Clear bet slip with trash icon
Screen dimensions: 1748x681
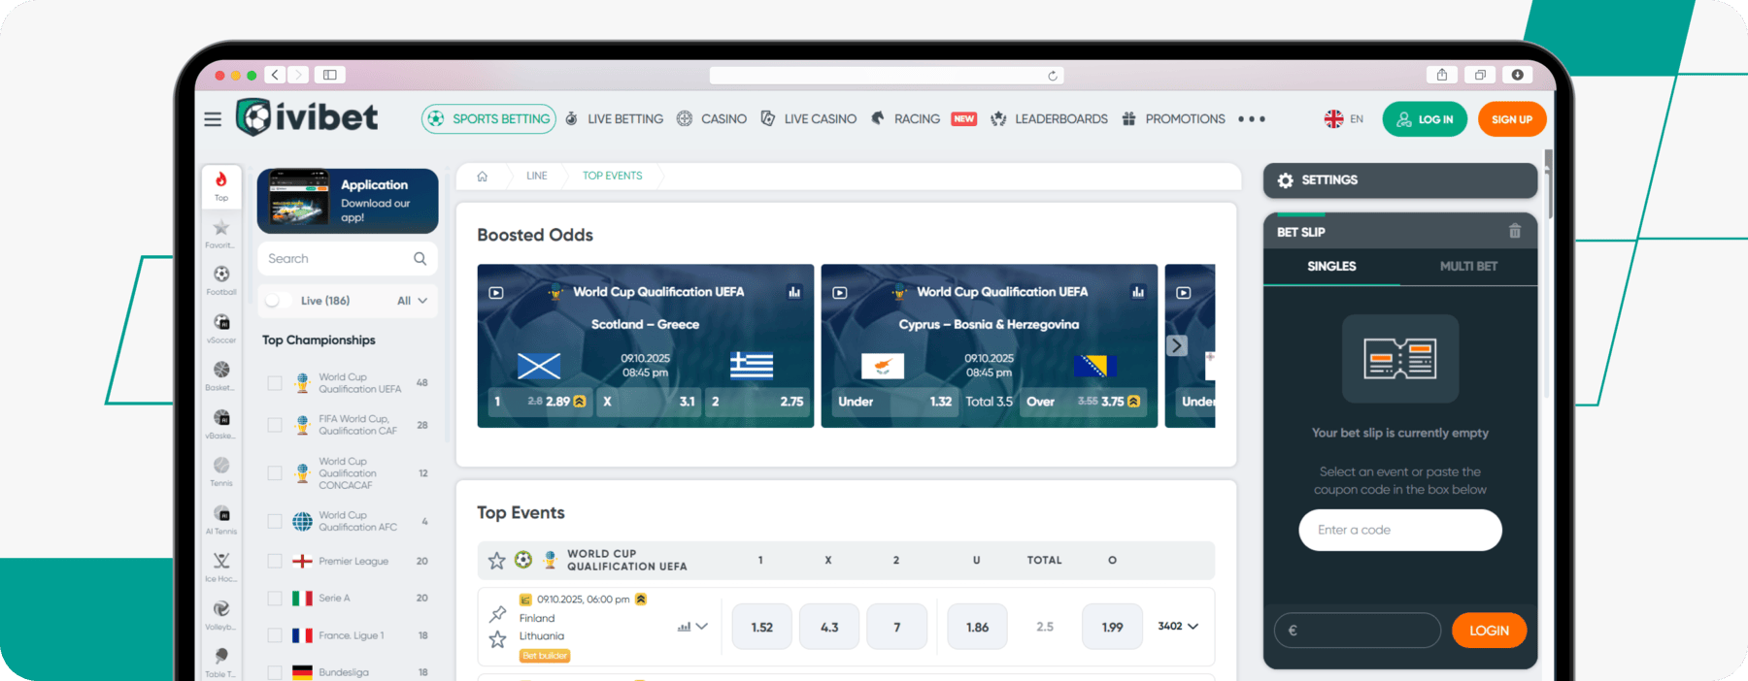tap(1515, 231)
